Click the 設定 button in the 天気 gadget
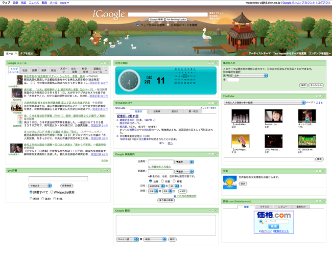 (x=243, y=183)
